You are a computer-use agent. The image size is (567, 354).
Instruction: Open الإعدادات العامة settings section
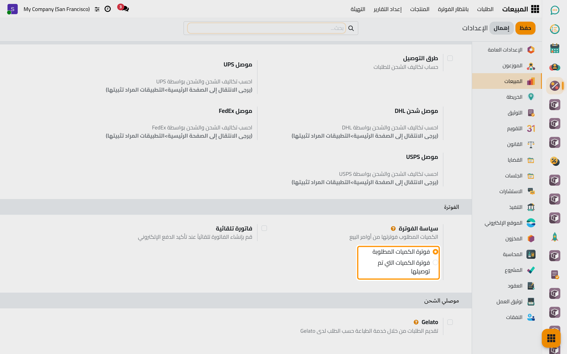click(507, 50)
